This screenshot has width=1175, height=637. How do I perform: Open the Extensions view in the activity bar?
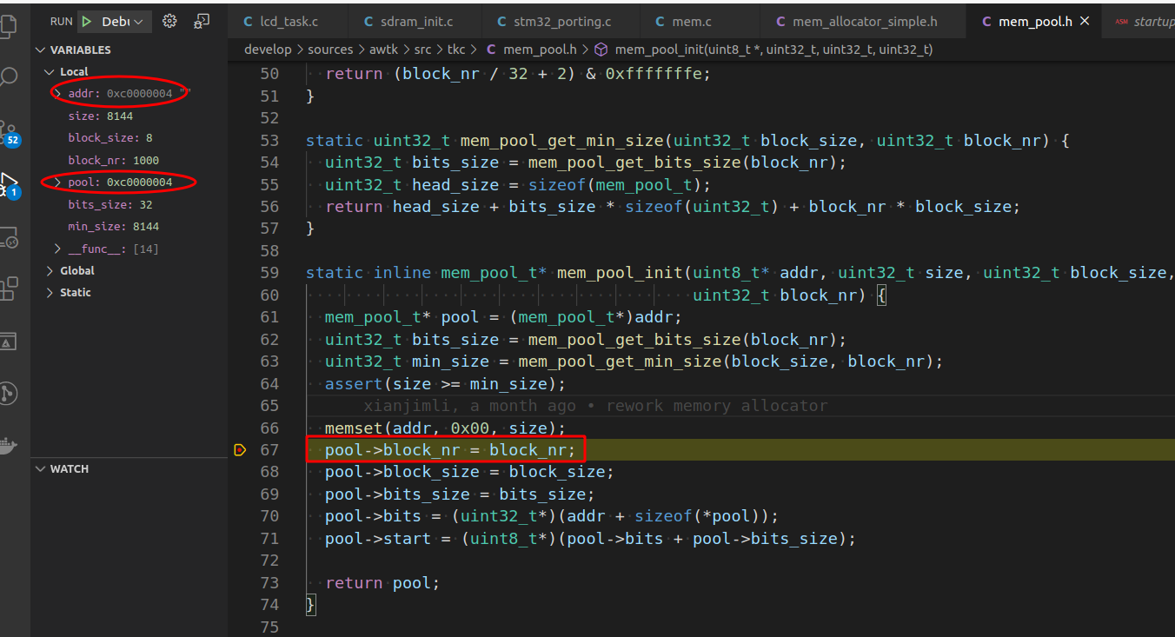(x=9, y=289)
